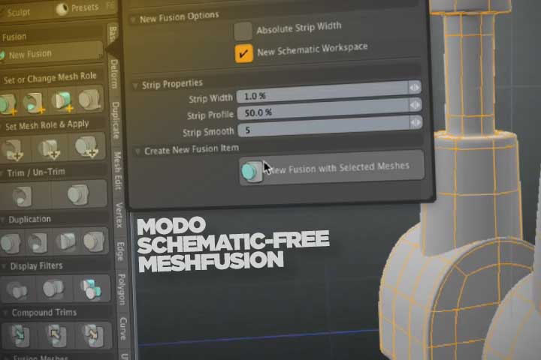Open the Curve vertical tab
The height and width of the screenshot is (360, 541).
coord(123,328)
